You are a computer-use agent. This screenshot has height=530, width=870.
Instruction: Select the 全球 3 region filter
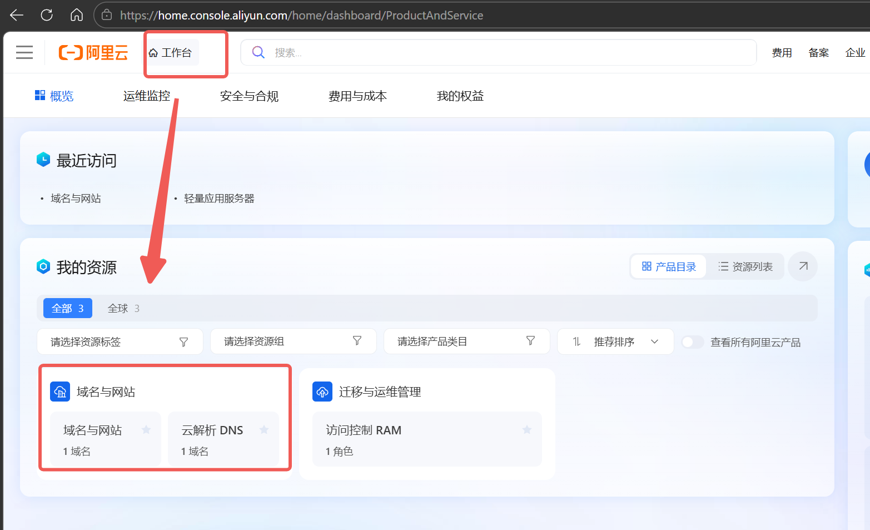point(123,308)
